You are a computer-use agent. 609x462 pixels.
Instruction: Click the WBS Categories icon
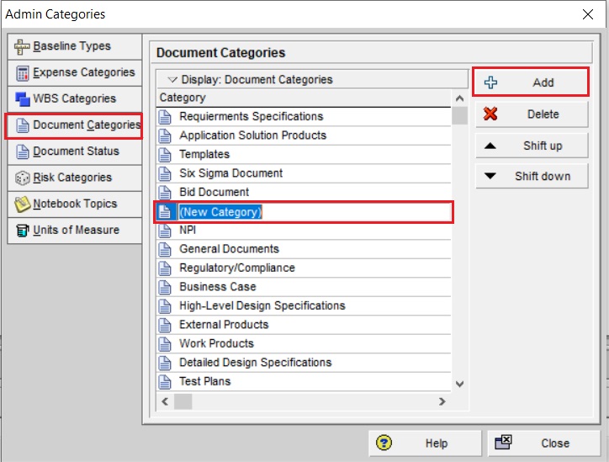(23, 98)
